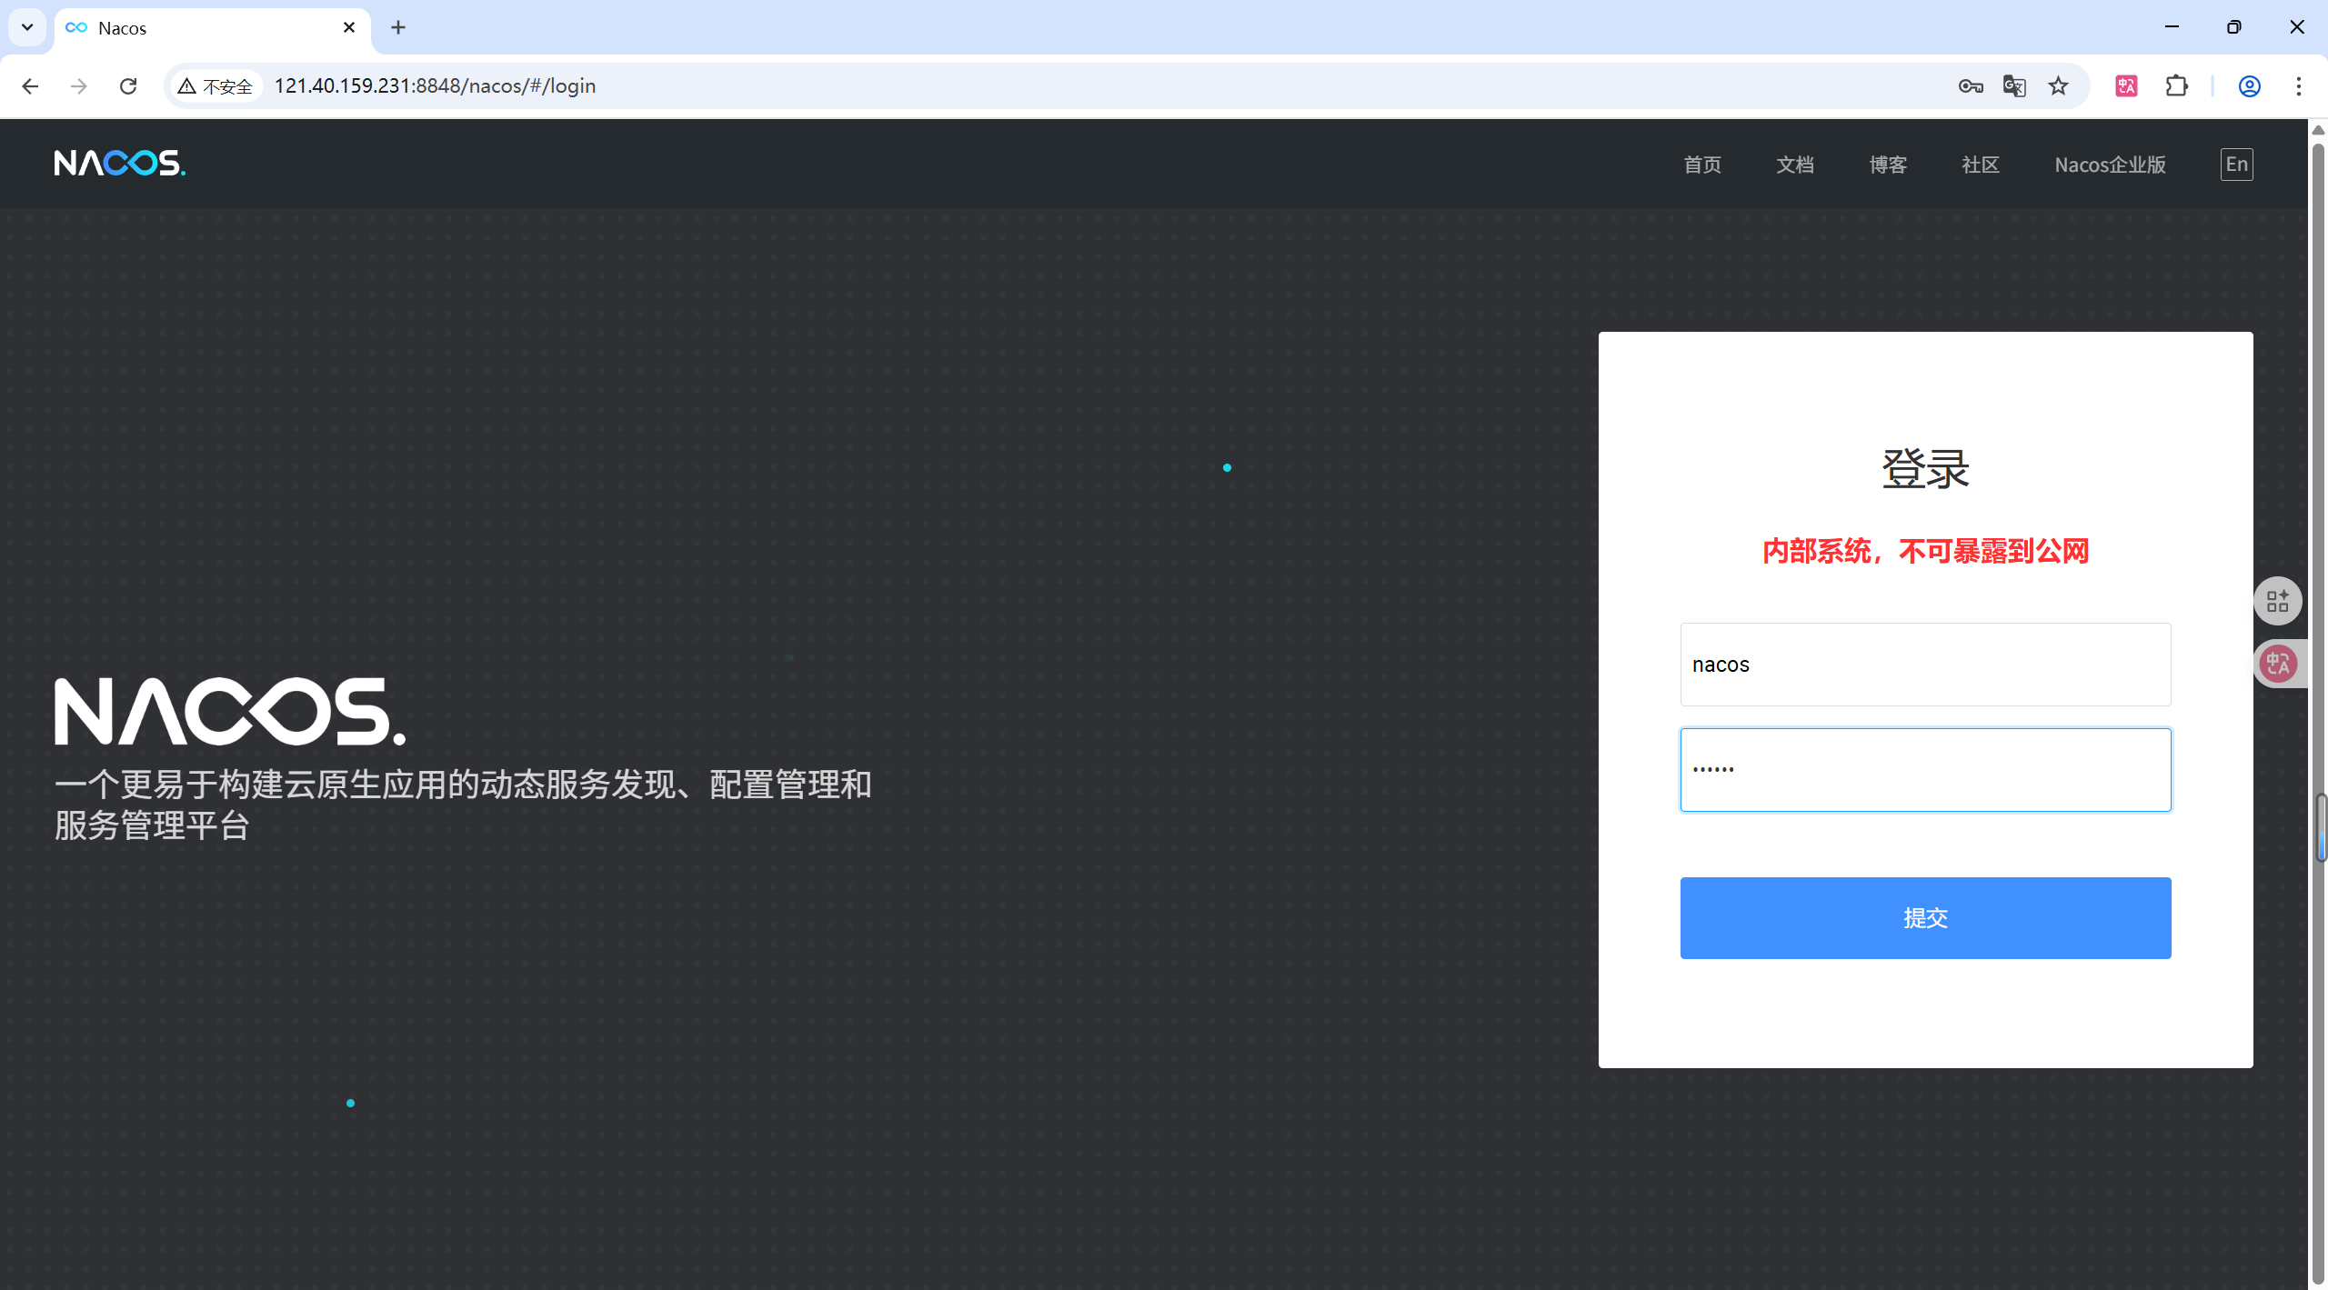Expand the tab search dropdown arrow
2328x1290 pixels.
(x=27, y=27)
